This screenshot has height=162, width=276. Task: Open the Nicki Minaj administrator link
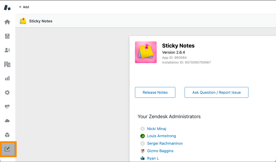click(157, 129)
